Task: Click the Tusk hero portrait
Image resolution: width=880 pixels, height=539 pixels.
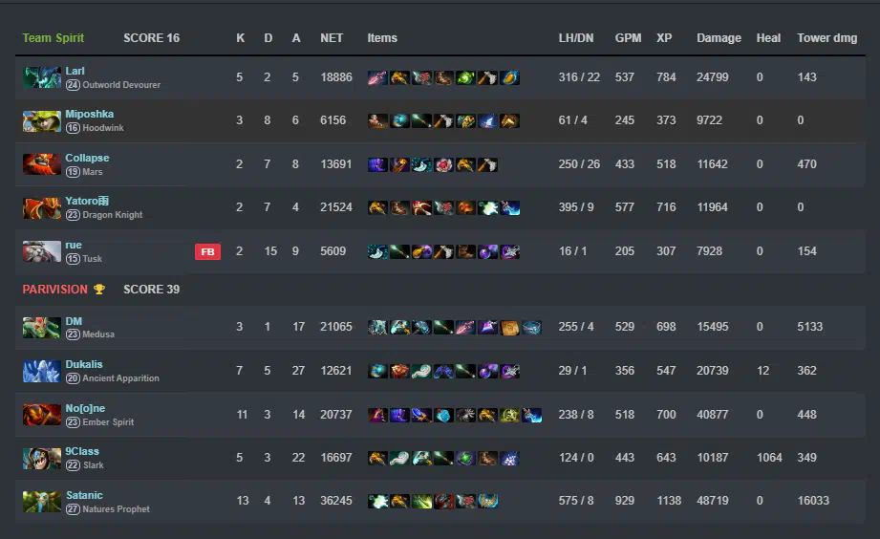Action: coord(41,251)
